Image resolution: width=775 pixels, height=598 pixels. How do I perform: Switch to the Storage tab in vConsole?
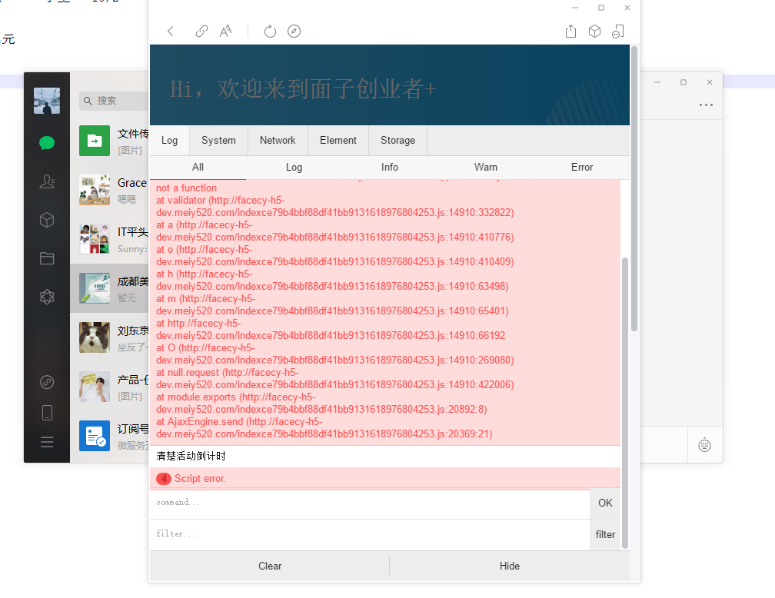pyautogui.click(x=397, y=141)
